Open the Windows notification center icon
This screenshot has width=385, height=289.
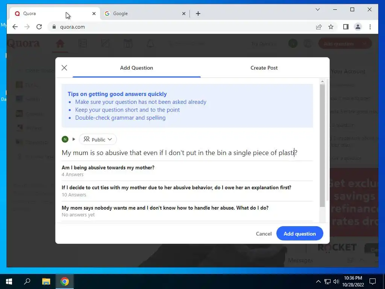[373, 281]
